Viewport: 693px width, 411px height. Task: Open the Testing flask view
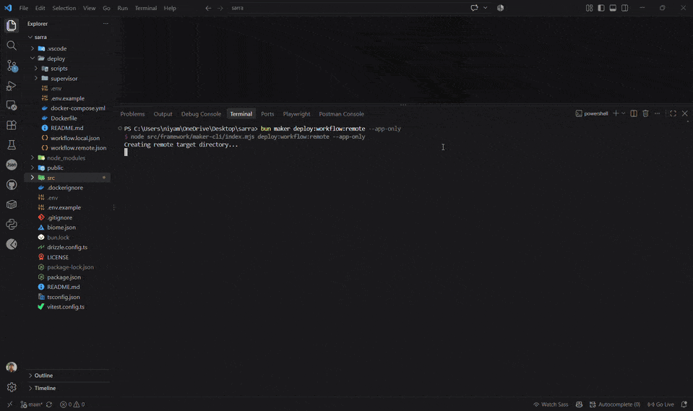pyautogui.click(x=12, y=145)
